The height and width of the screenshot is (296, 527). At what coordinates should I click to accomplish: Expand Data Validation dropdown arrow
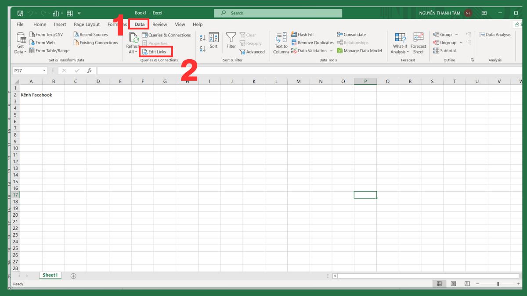pos(331,51)
